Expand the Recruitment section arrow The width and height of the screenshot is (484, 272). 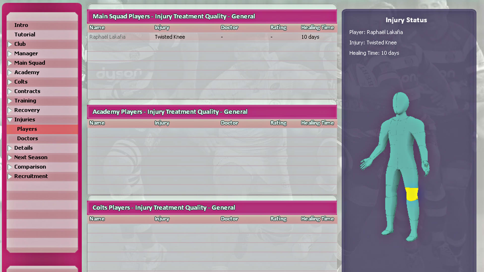pos(10,176)
